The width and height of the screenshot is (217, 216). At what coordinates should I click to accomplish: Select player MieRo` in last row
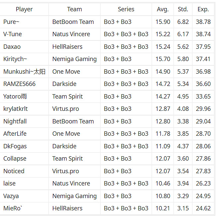pos(13,208)
